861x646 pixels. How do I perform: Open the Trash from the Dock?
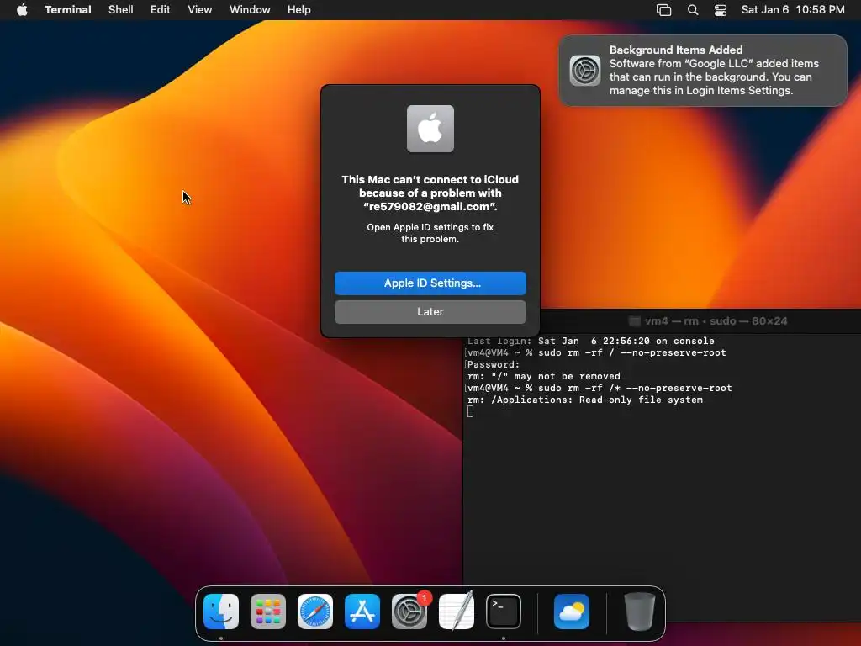(x=640, y=611)
